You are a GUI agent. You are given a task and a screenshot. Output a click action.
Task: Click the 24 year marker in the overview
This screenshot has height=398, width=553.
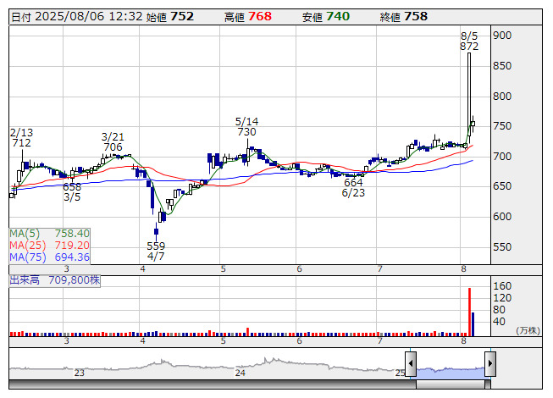click(241, 373)
